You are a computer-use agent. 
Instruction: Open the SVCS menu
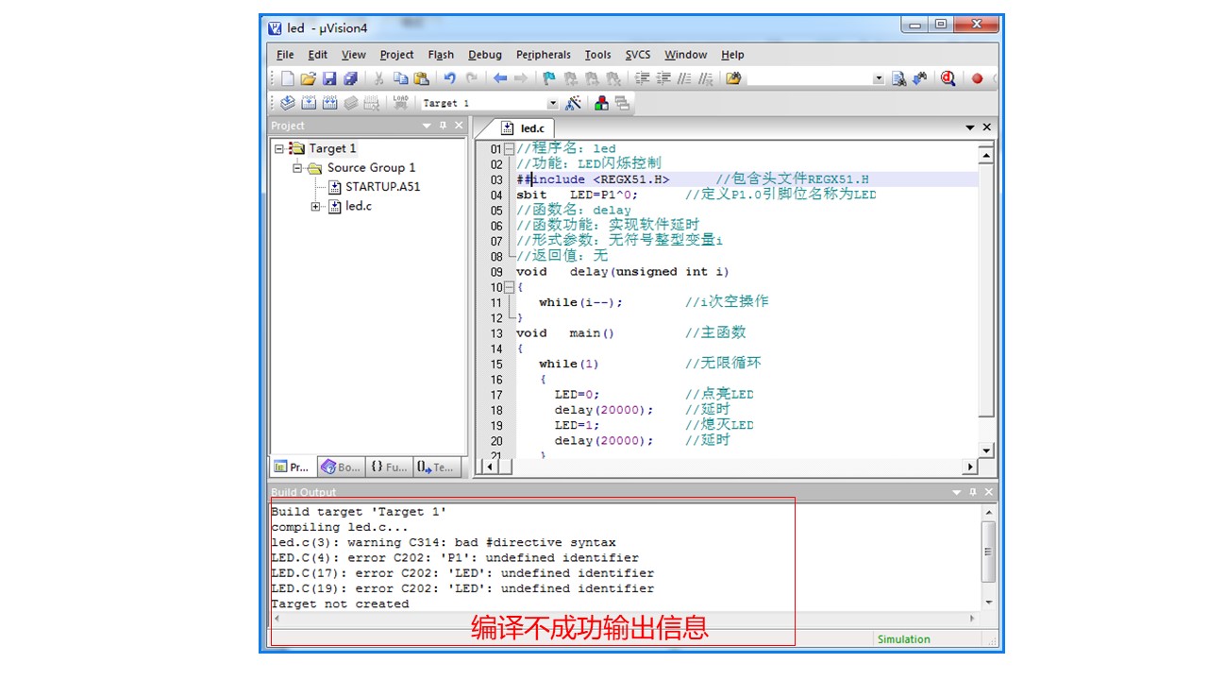[x=638, y=55]
